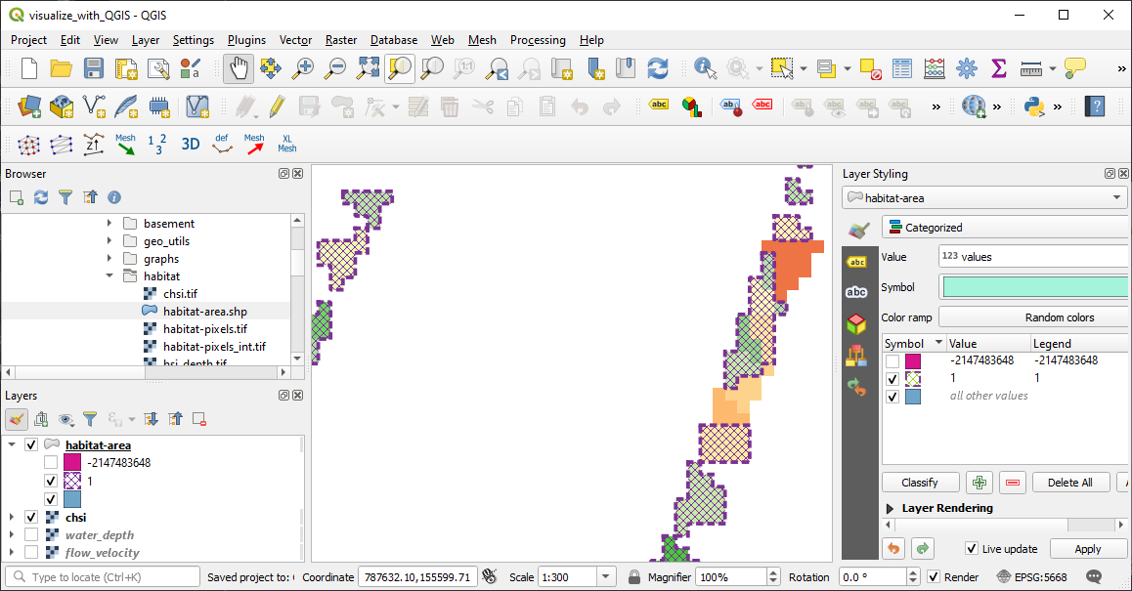Click the Refresh icon in the Browser panel
Screen dimensions: 1132x591
(39, 197)
